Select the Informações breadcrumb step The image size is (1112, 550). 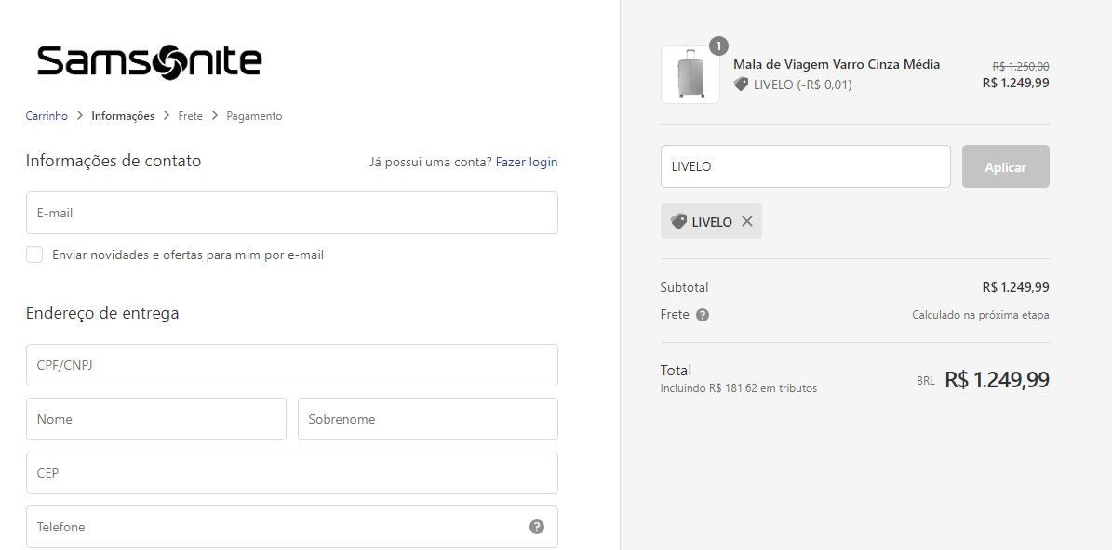click(123, 116)
